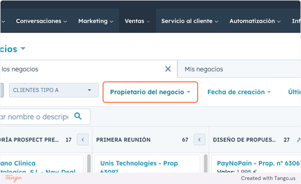Collapse the PRIMERA REUNIÓN column with its arrow
The height and width of the screenshot is (184, 301).
click(x=200, y=139)
